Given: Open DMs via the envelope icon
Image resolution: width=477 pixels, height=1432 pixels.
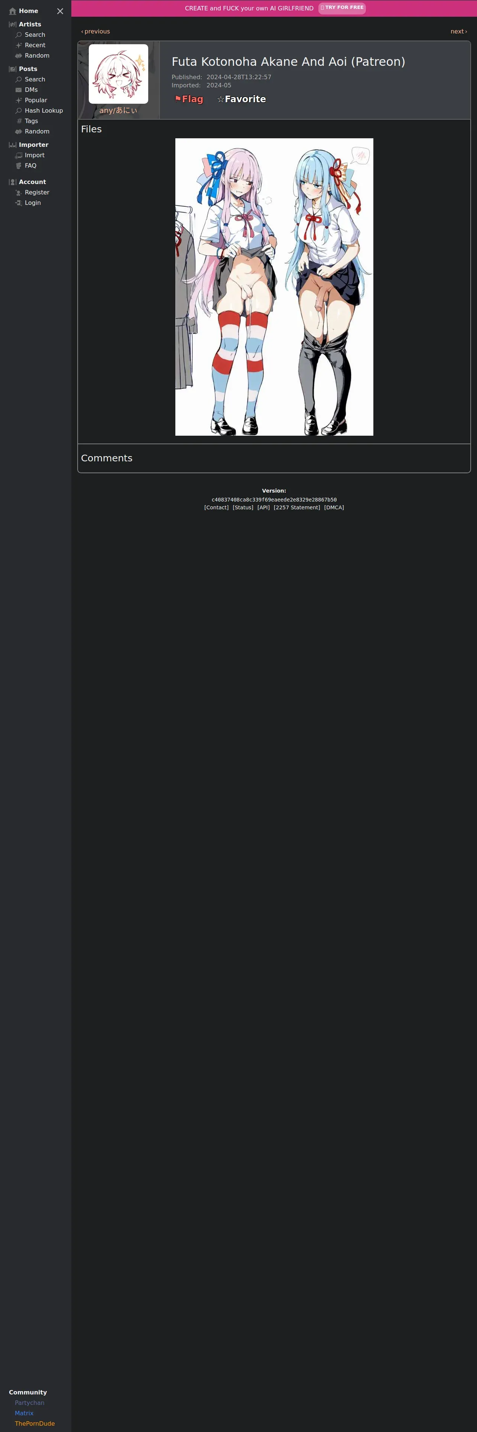Looking at the screenshot, I should click(18, 90).
